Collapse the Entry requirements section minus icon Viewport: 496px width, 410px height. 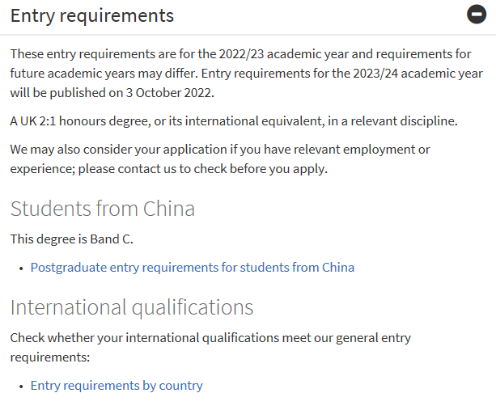[x=477, y=15]
